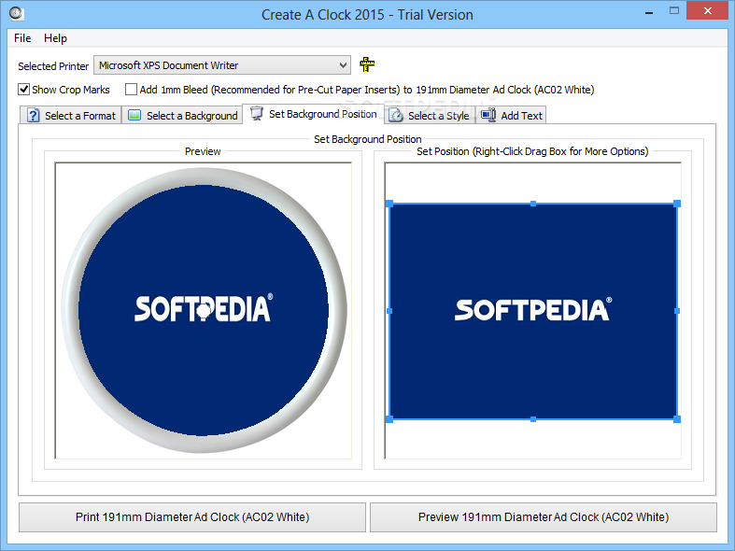Switch to the Select a Format tab

[x=71, y=115]
